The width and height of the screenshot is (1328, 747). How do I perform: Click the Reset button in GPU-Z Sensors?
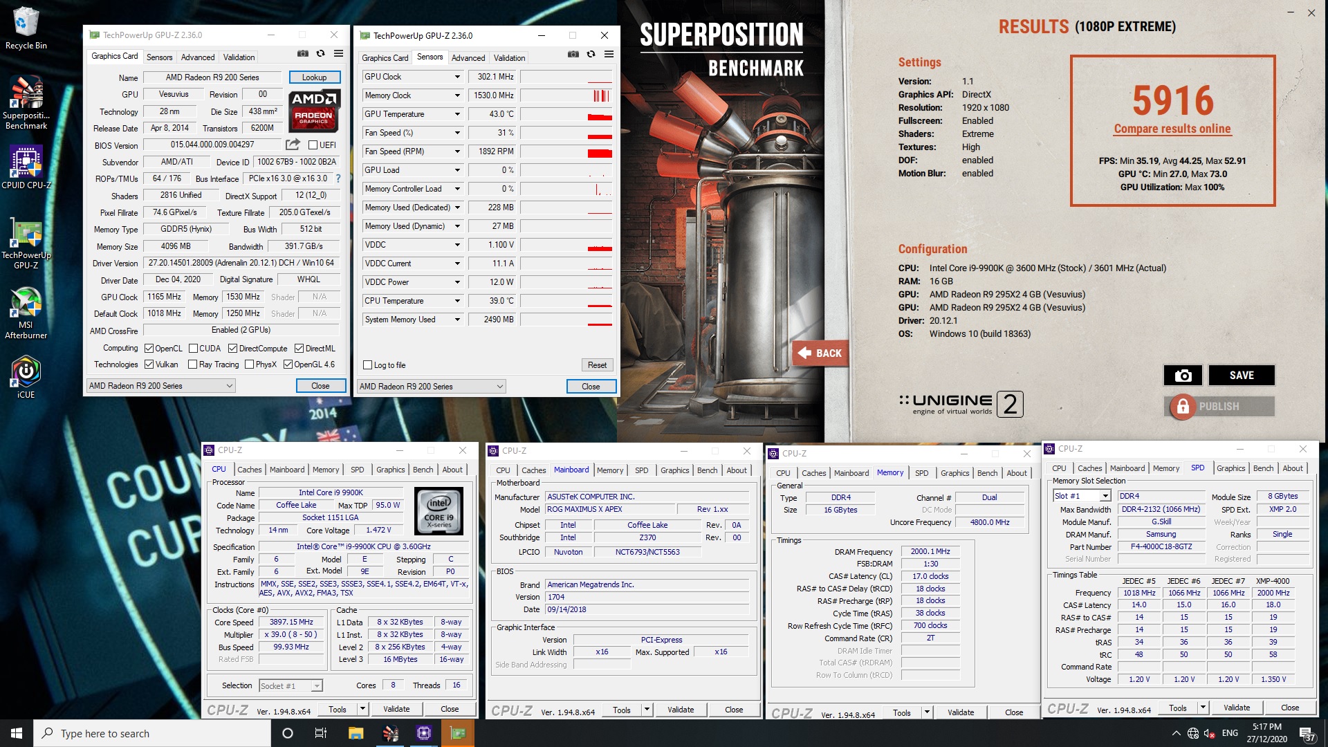click(x=597, y=365)
